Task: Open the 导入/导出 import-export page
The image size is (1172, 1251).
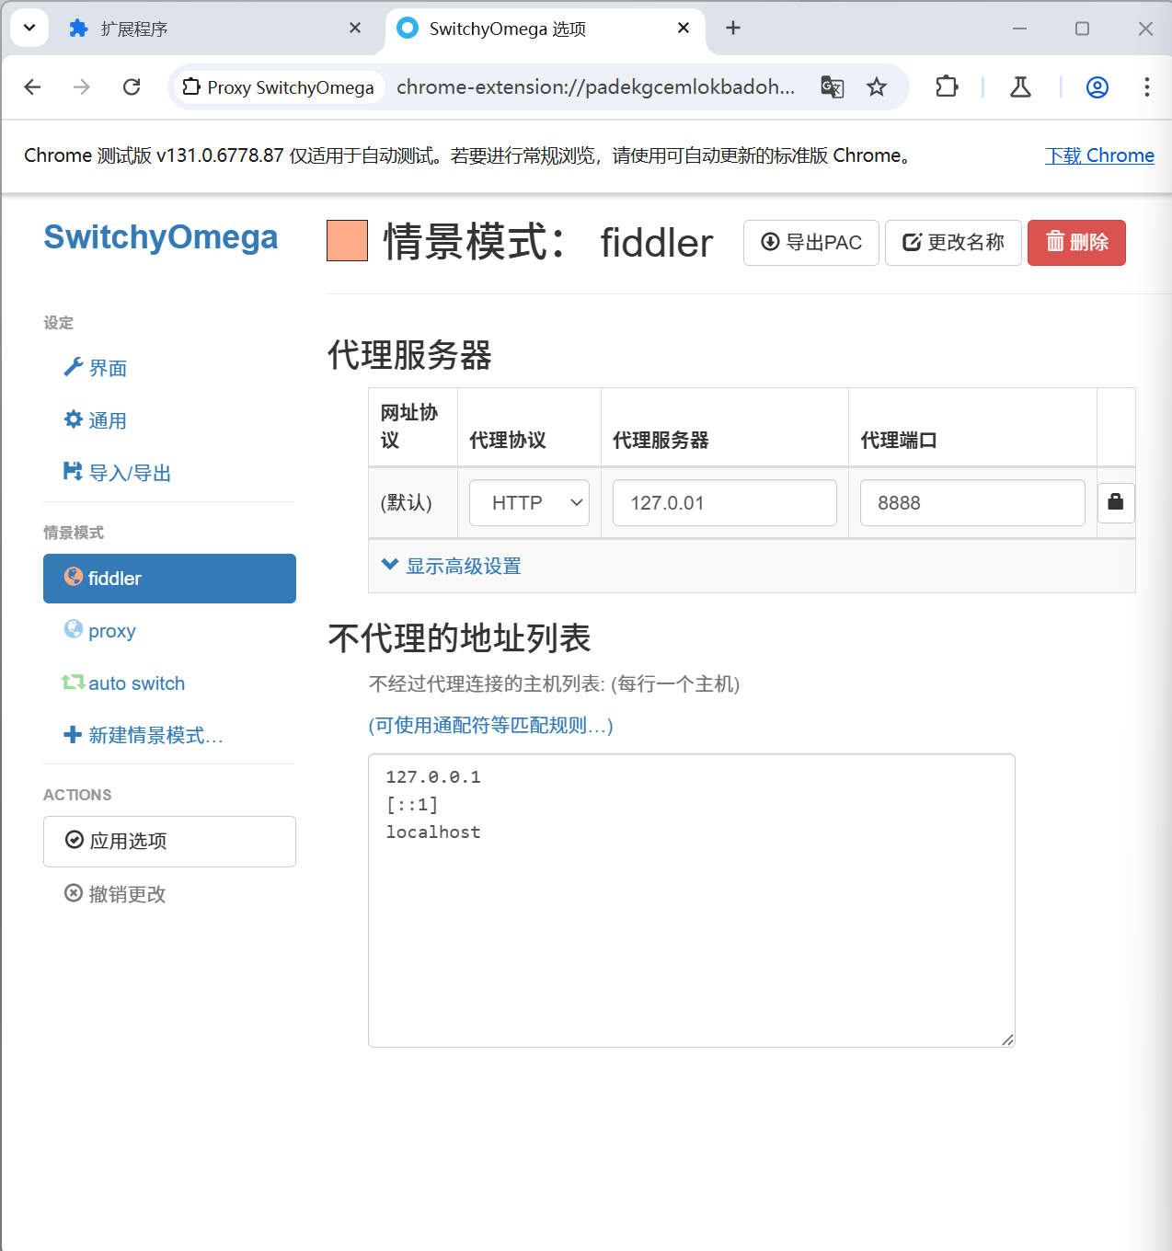Action: click(169, 473)
